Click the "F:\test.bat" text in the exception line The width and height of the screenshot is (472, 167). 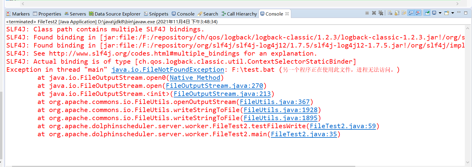(x=253, y=70)
